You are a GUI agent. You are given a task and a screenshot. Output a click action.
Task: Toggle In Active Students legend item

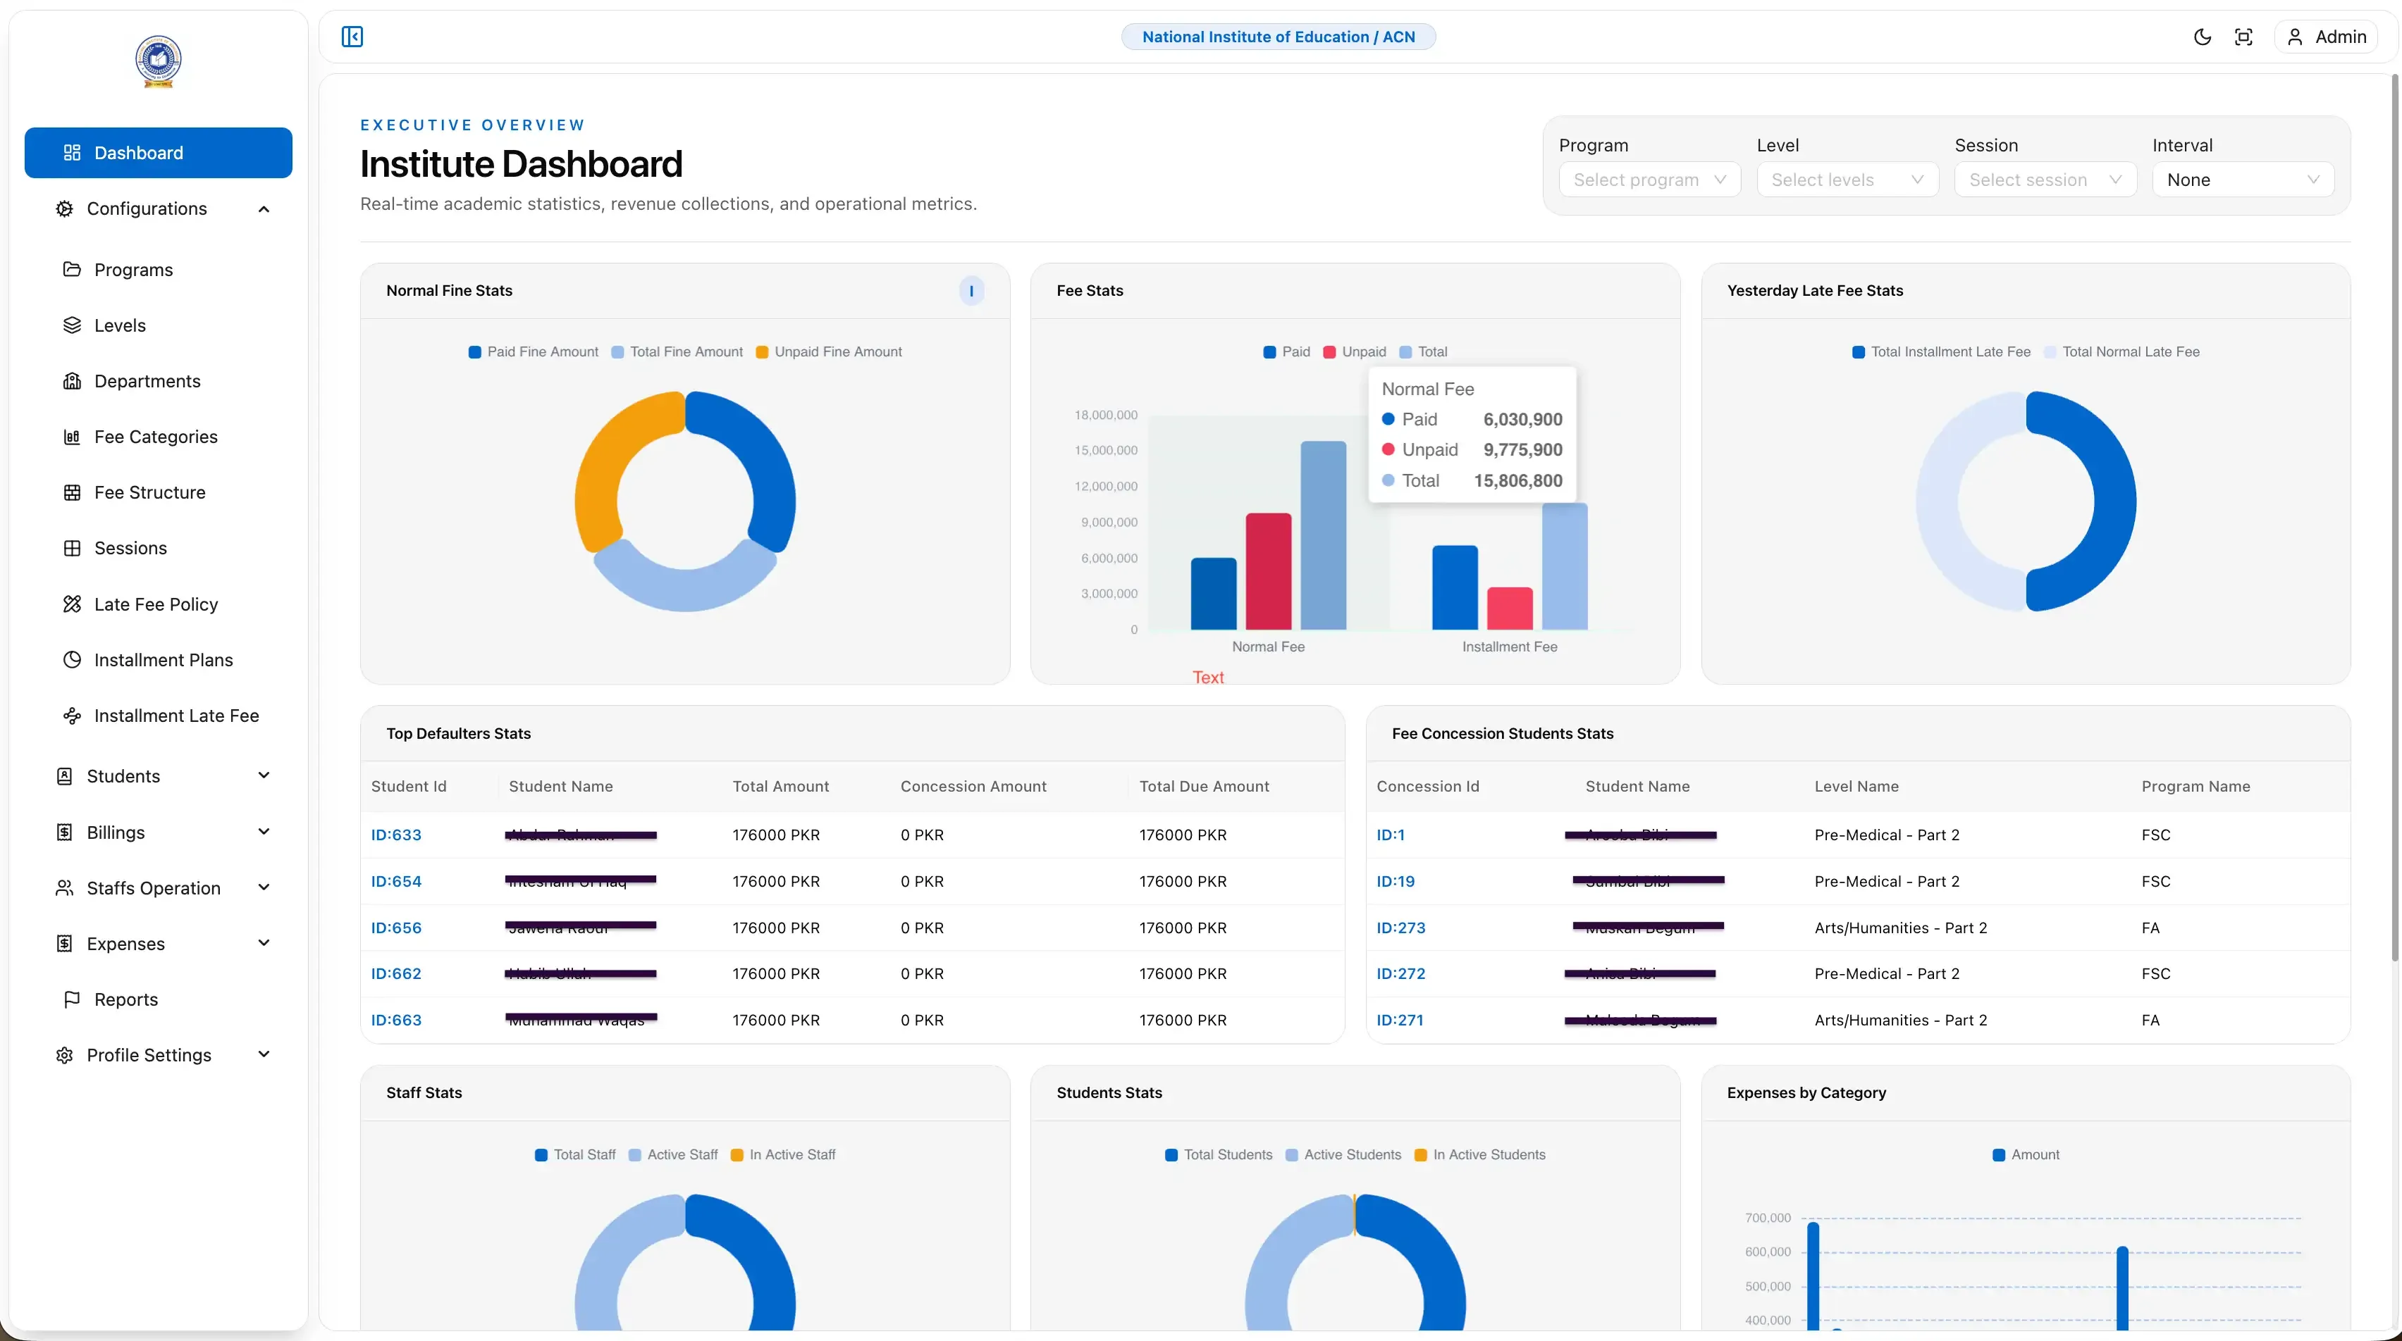pyautogui.click(x=1480, y=1154)
